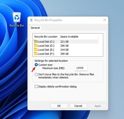Select the Local Disk (E:) folder icon
Image resolution: width=124 pixels, height=119 pixels.
pos(36,50)
